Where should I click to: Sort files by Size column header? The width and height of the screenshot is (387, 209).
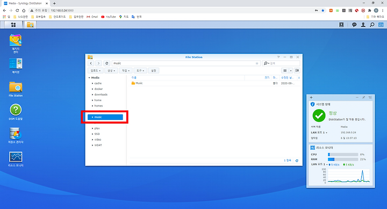coord(267,78)
